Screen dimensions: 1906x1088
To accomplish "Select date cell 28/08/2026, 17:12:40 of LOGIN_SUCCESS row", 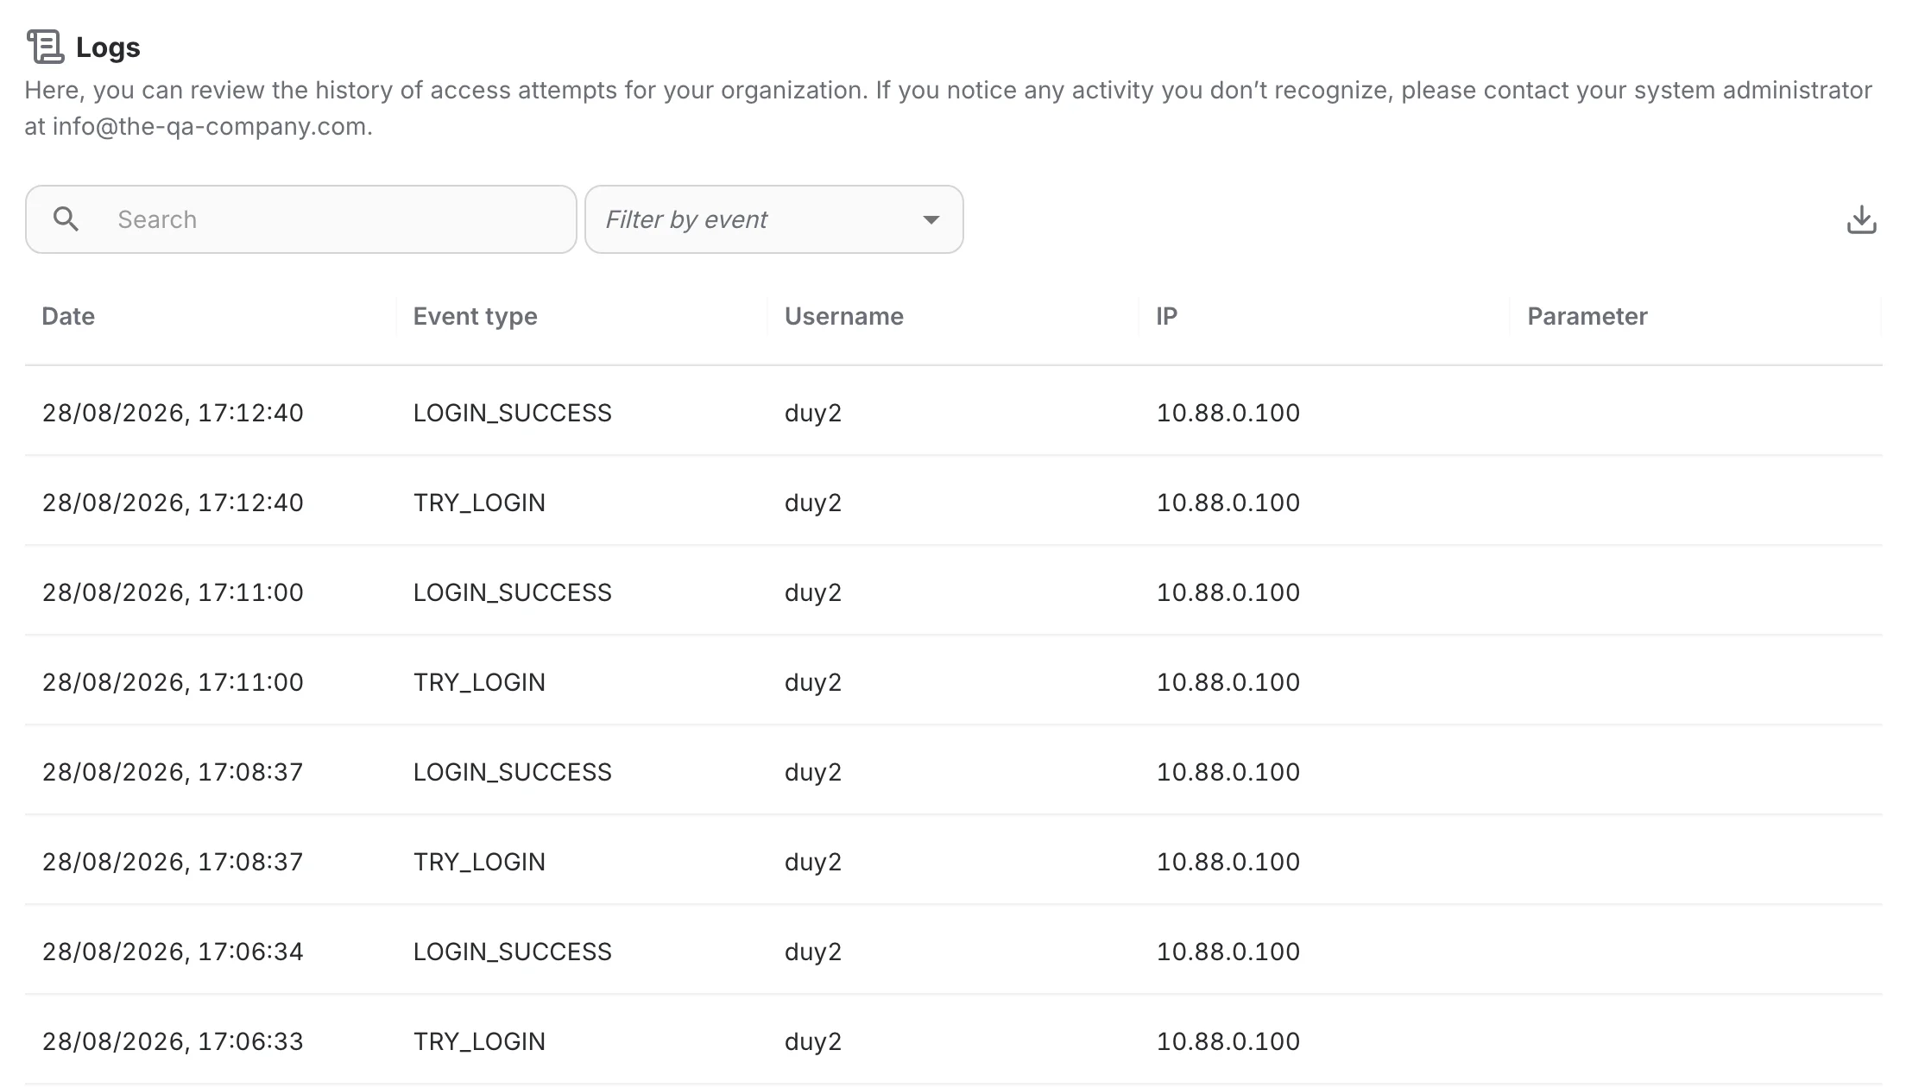I will [x=173, y=413].
